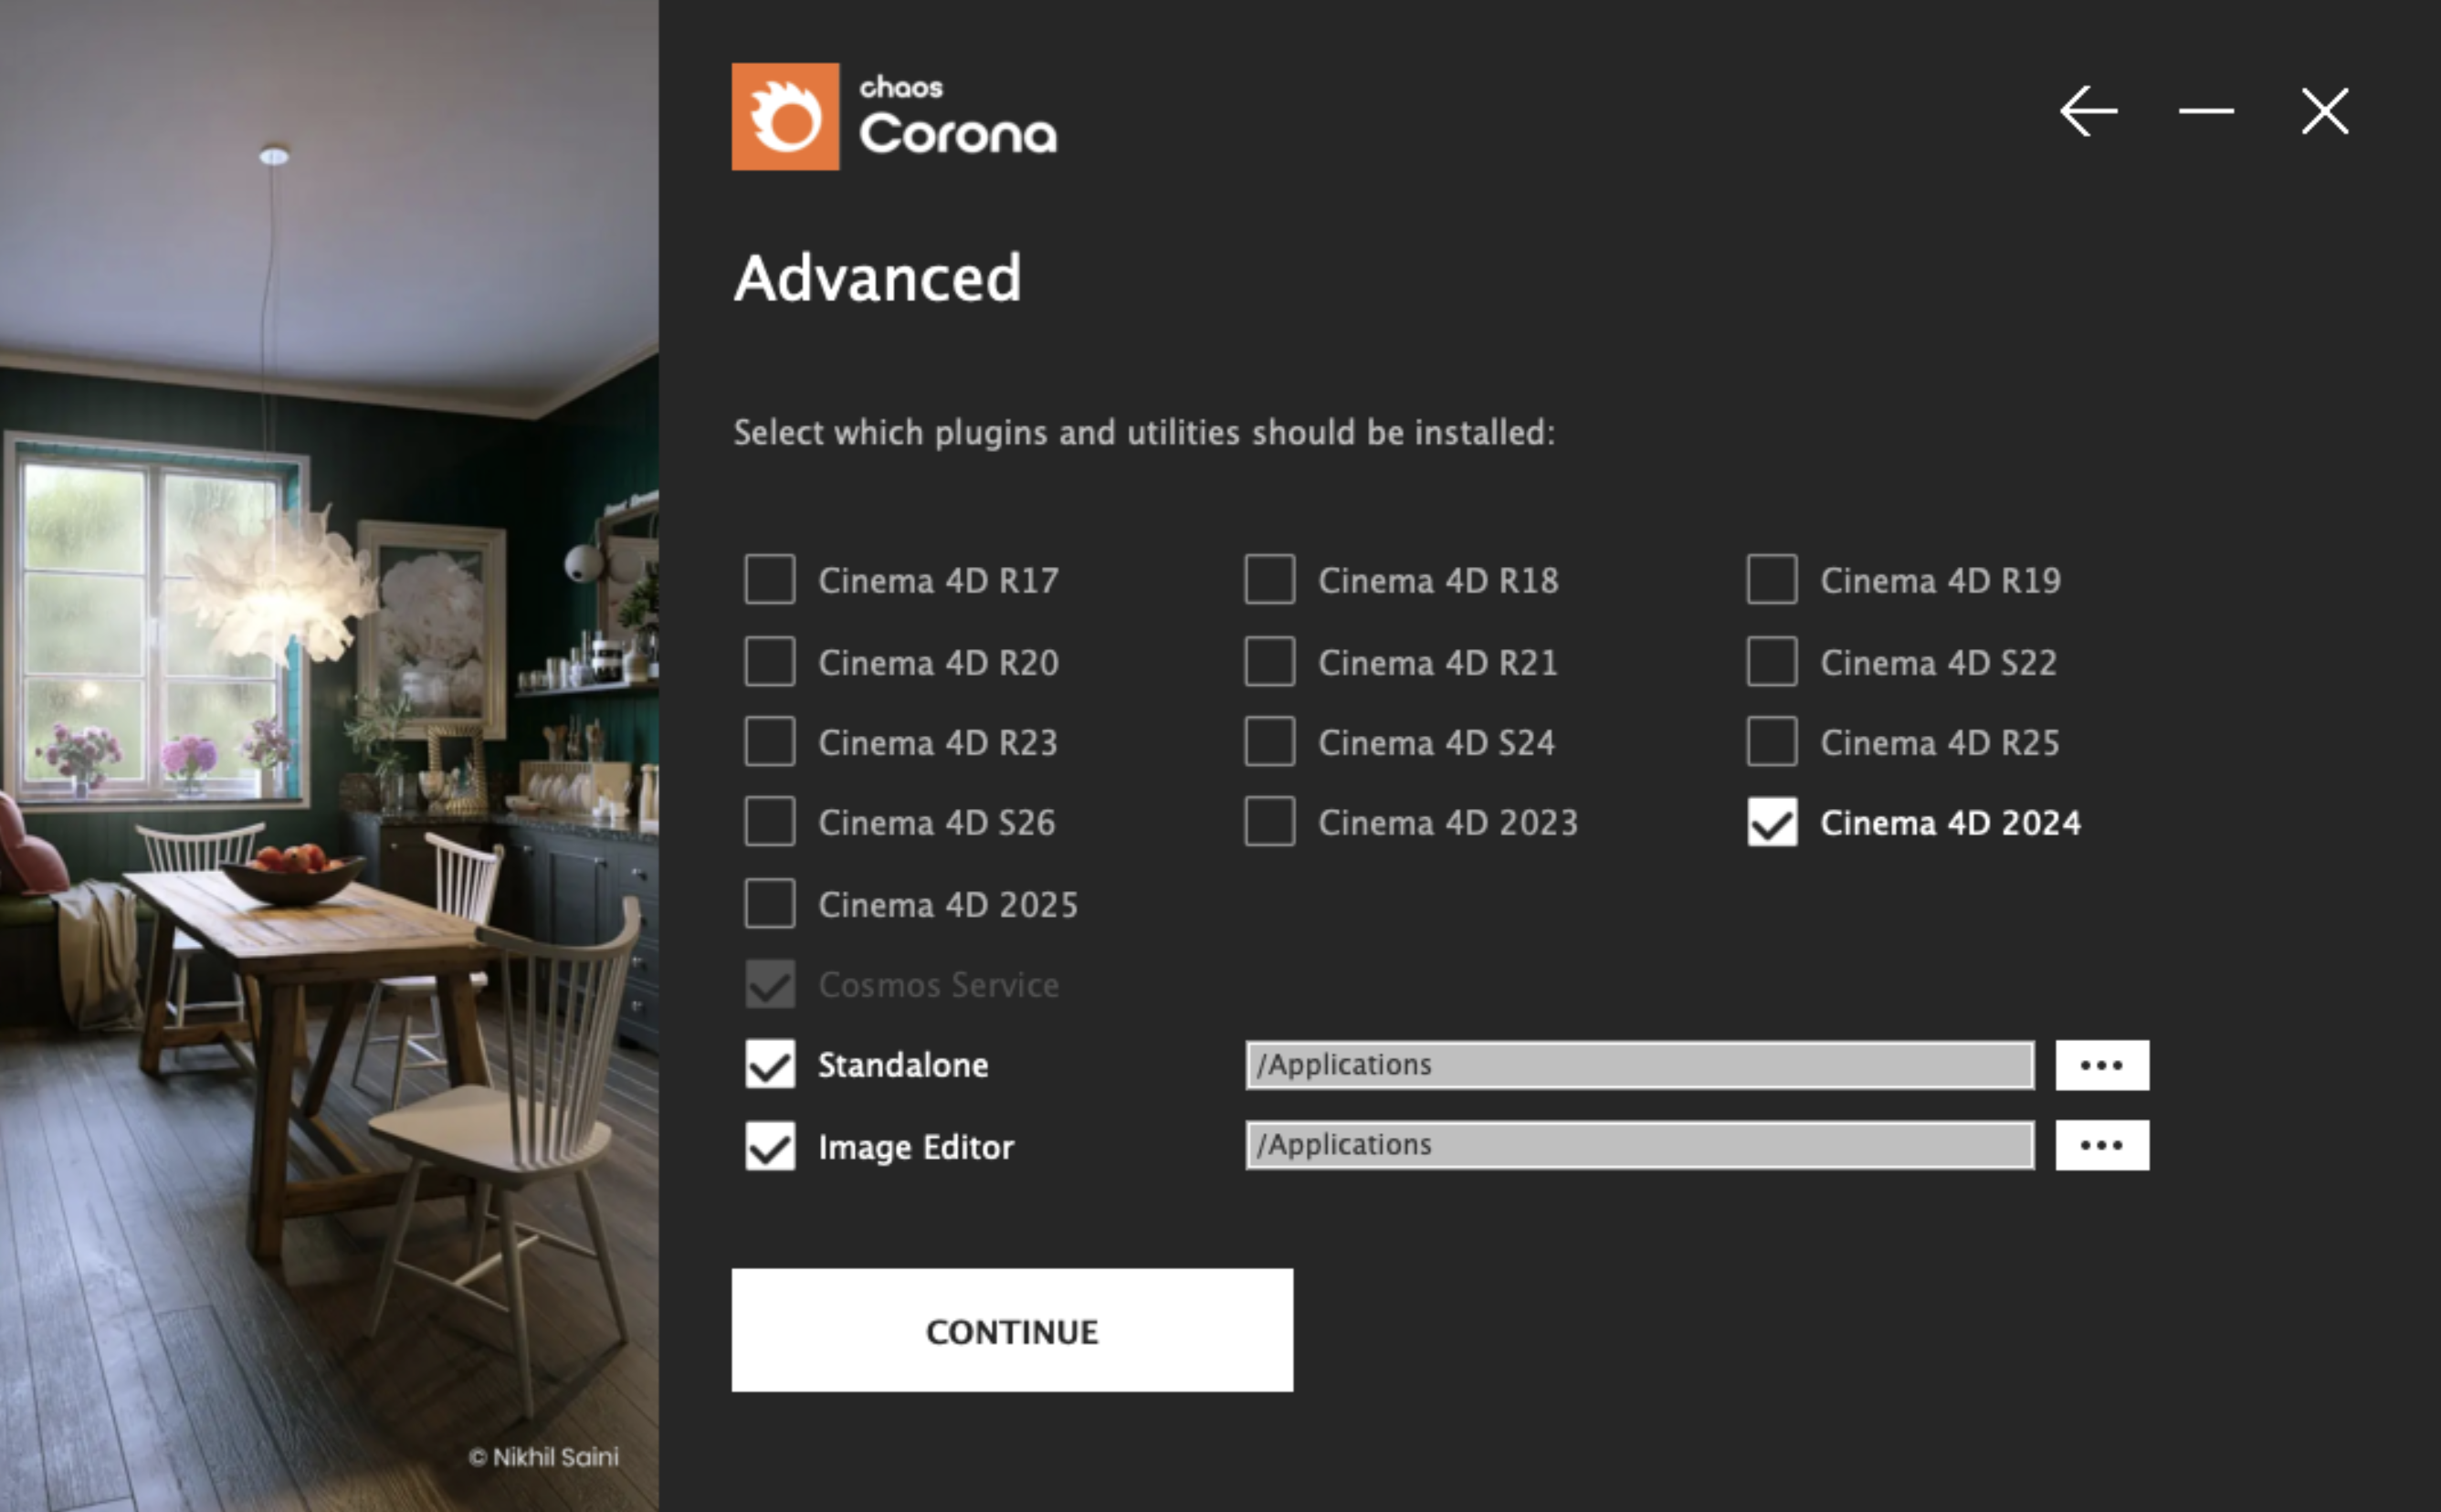Enable the Cinema 4D R17 checkbox
This screenshot has height=1512, width=2441.
coord(770,579)
